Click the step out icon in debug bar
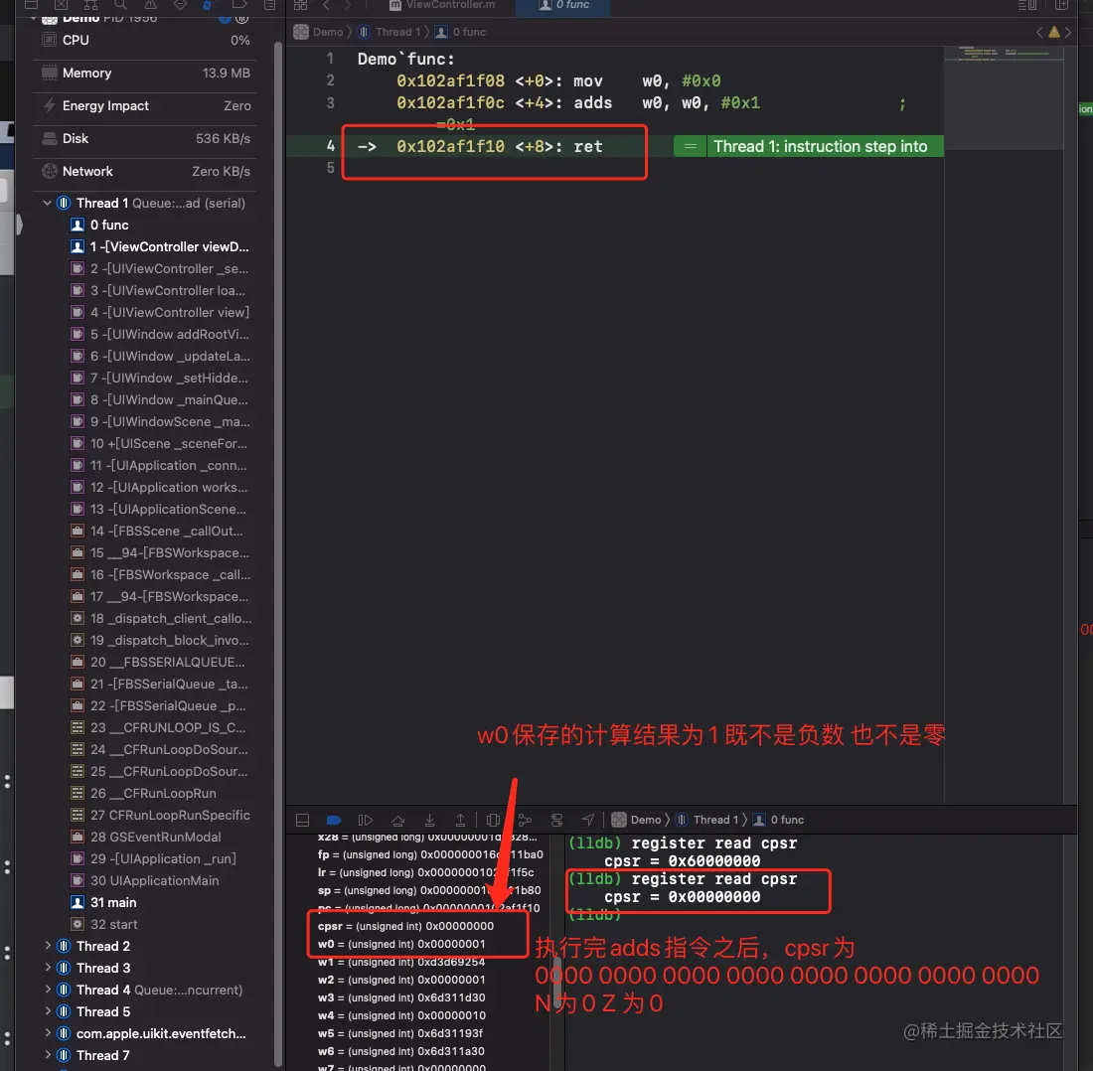The width and height of the screenshot is (1093, 1071). (460, 820)
